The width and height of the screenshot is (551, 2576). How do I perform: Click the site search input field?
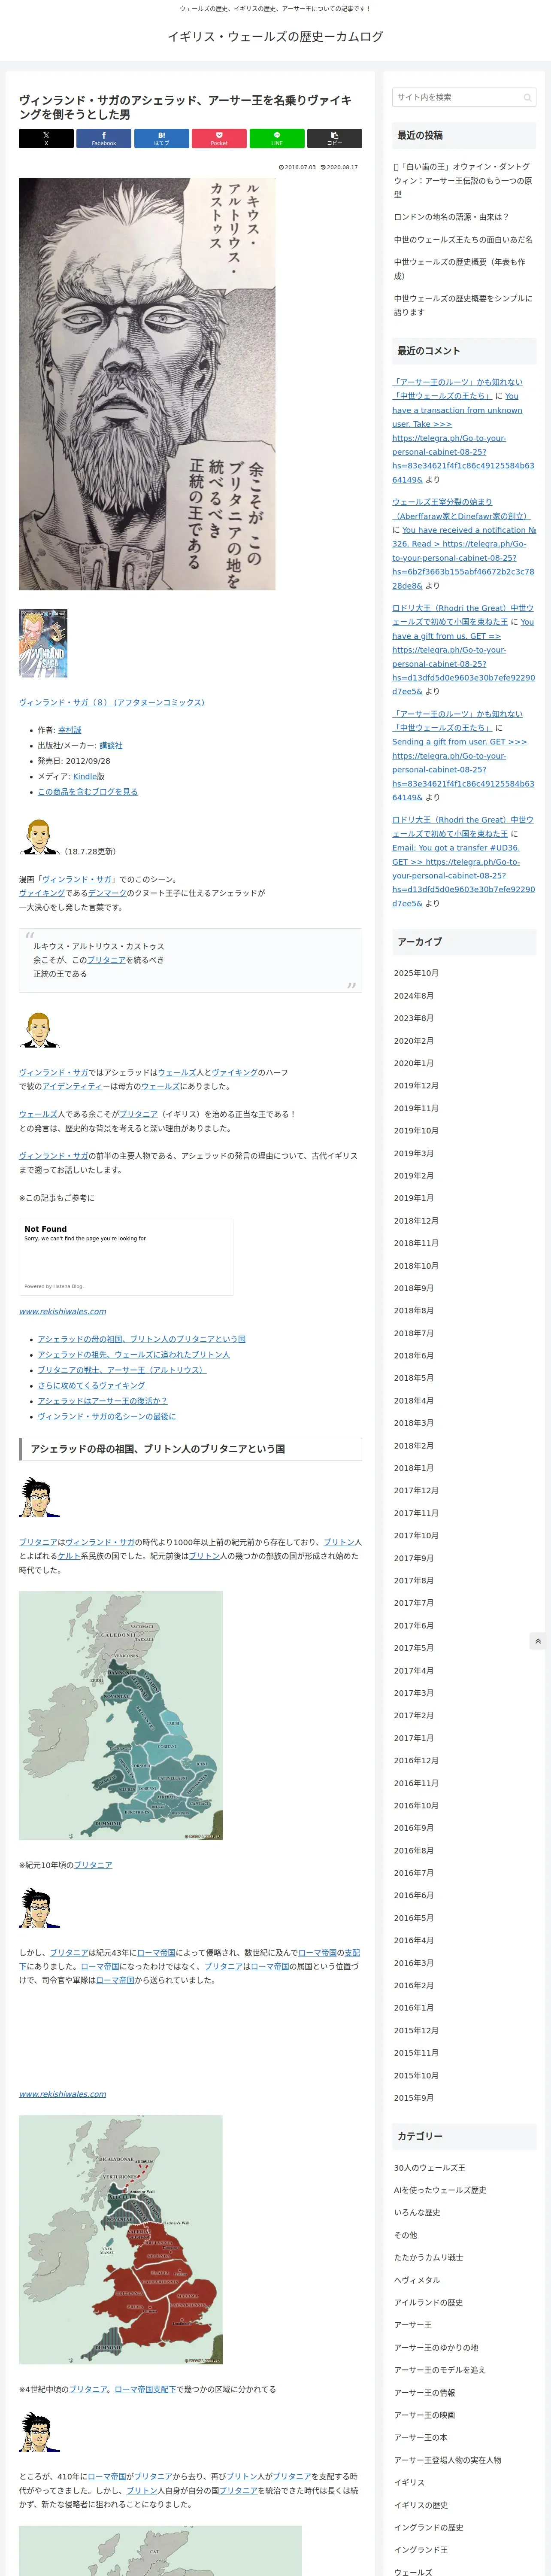464,97
